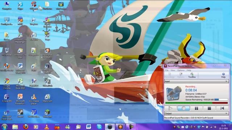The image size is (232, 130).
Task: Pause the current recording
Action: coord(196,108)
